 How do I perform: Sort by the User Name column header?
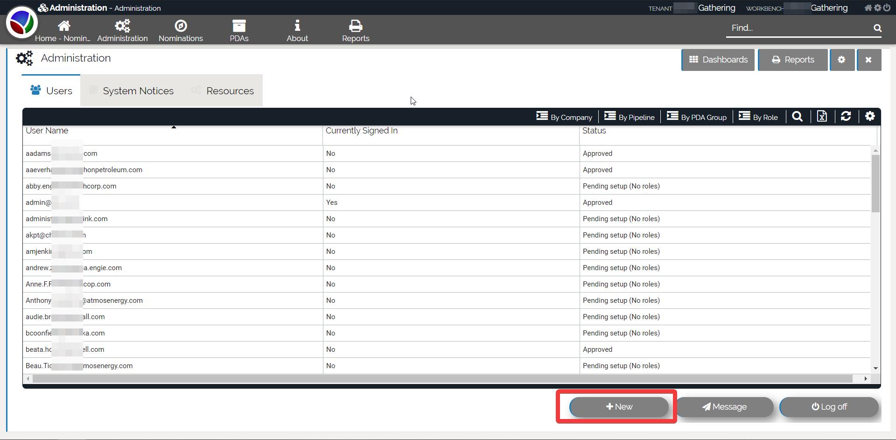47,131
